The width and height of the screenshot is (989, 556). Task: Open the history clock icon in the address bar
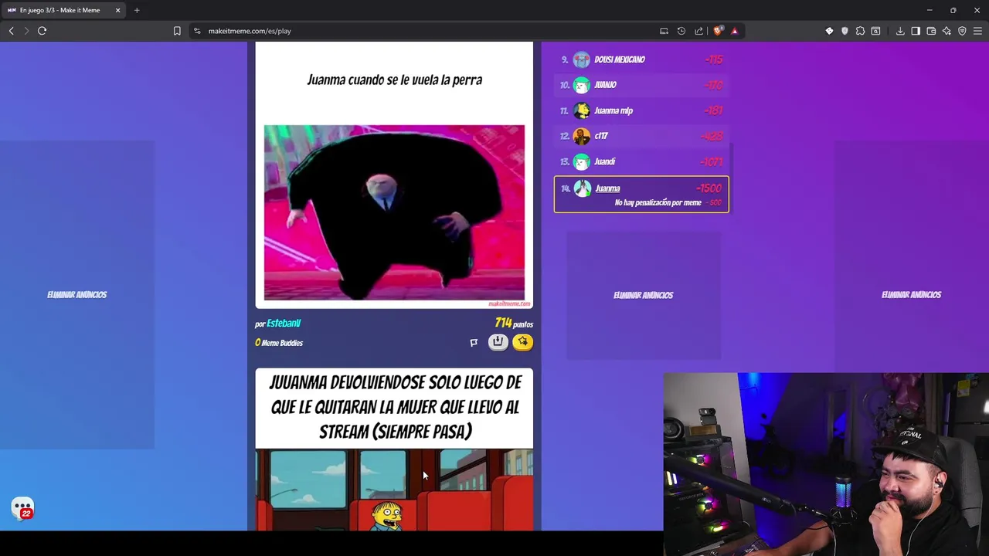681,31
